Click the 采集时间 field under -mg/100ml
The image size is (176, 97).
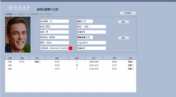[x=92, y=48]
